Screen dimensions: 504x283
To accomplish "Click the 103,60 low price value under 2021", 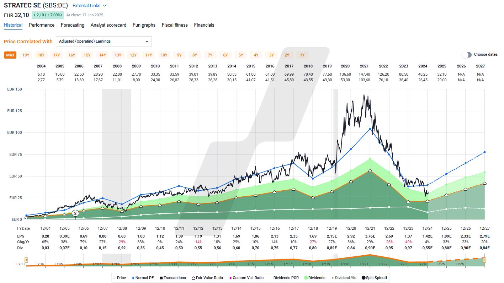I will (x=364, y=80).
